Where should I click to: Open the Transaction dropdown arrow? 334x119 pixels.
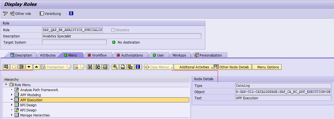coord(69,67)
